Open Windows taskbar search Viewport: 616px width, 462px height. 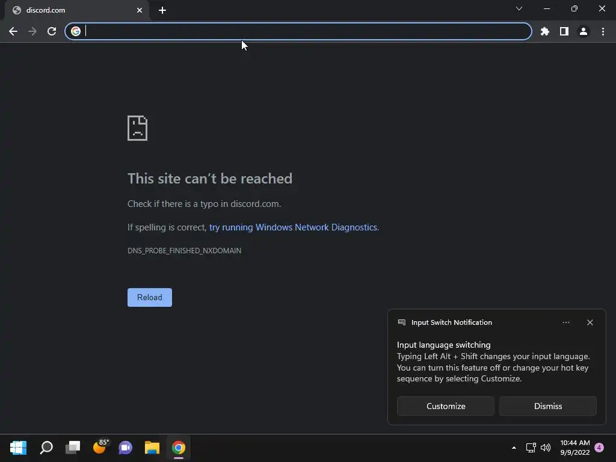(46, 448)
